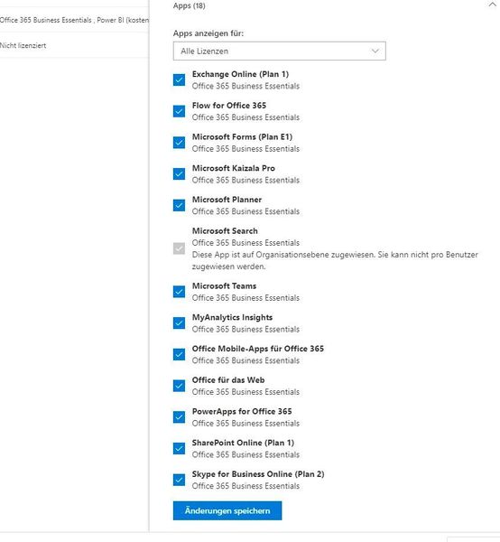500x542 pixels.
Task: Disable Office für das Web checkbox
Action: coord(179,386)
